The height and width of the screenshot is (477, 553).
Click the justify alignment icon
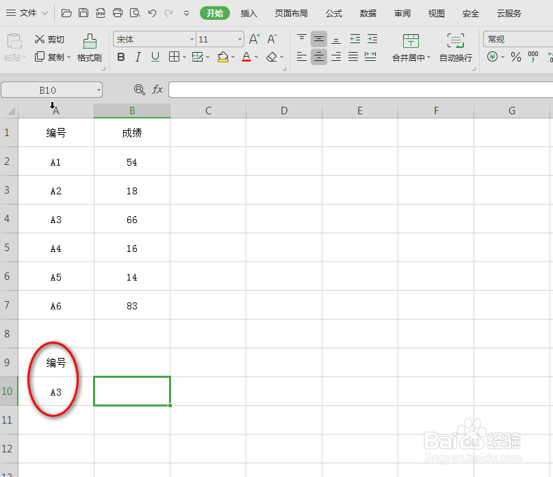click(353, 56)
